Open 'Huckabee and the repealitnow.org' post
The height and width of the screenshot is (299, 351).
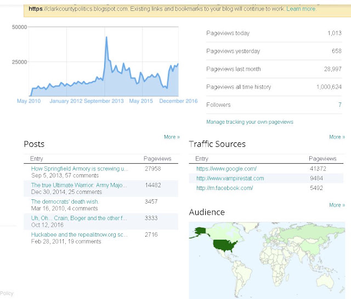click(79, 234)
